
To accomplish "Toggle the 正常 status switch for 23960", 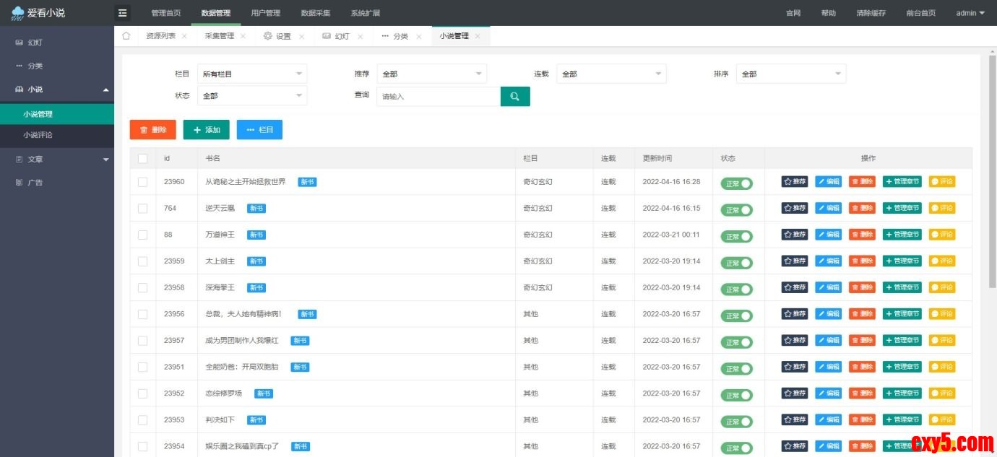I will pyautogui.click(x=736, y=183).
